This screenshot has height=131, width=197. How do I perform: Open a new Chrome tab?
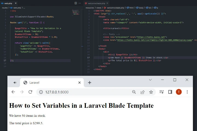pos(89,83)
